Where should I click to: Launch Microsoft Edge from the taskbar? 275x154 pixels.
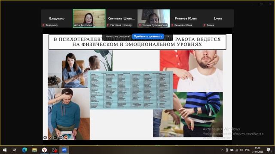[x=24, y=150]
